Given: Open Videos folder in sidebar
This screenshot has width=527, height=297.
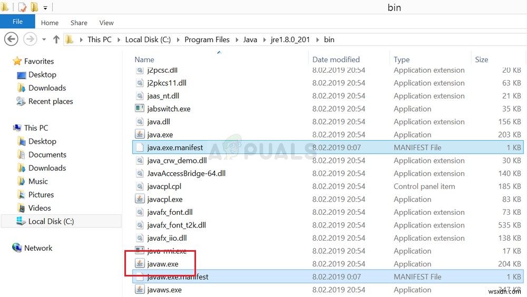Looking at the screenshot, I should pos(40,208).
